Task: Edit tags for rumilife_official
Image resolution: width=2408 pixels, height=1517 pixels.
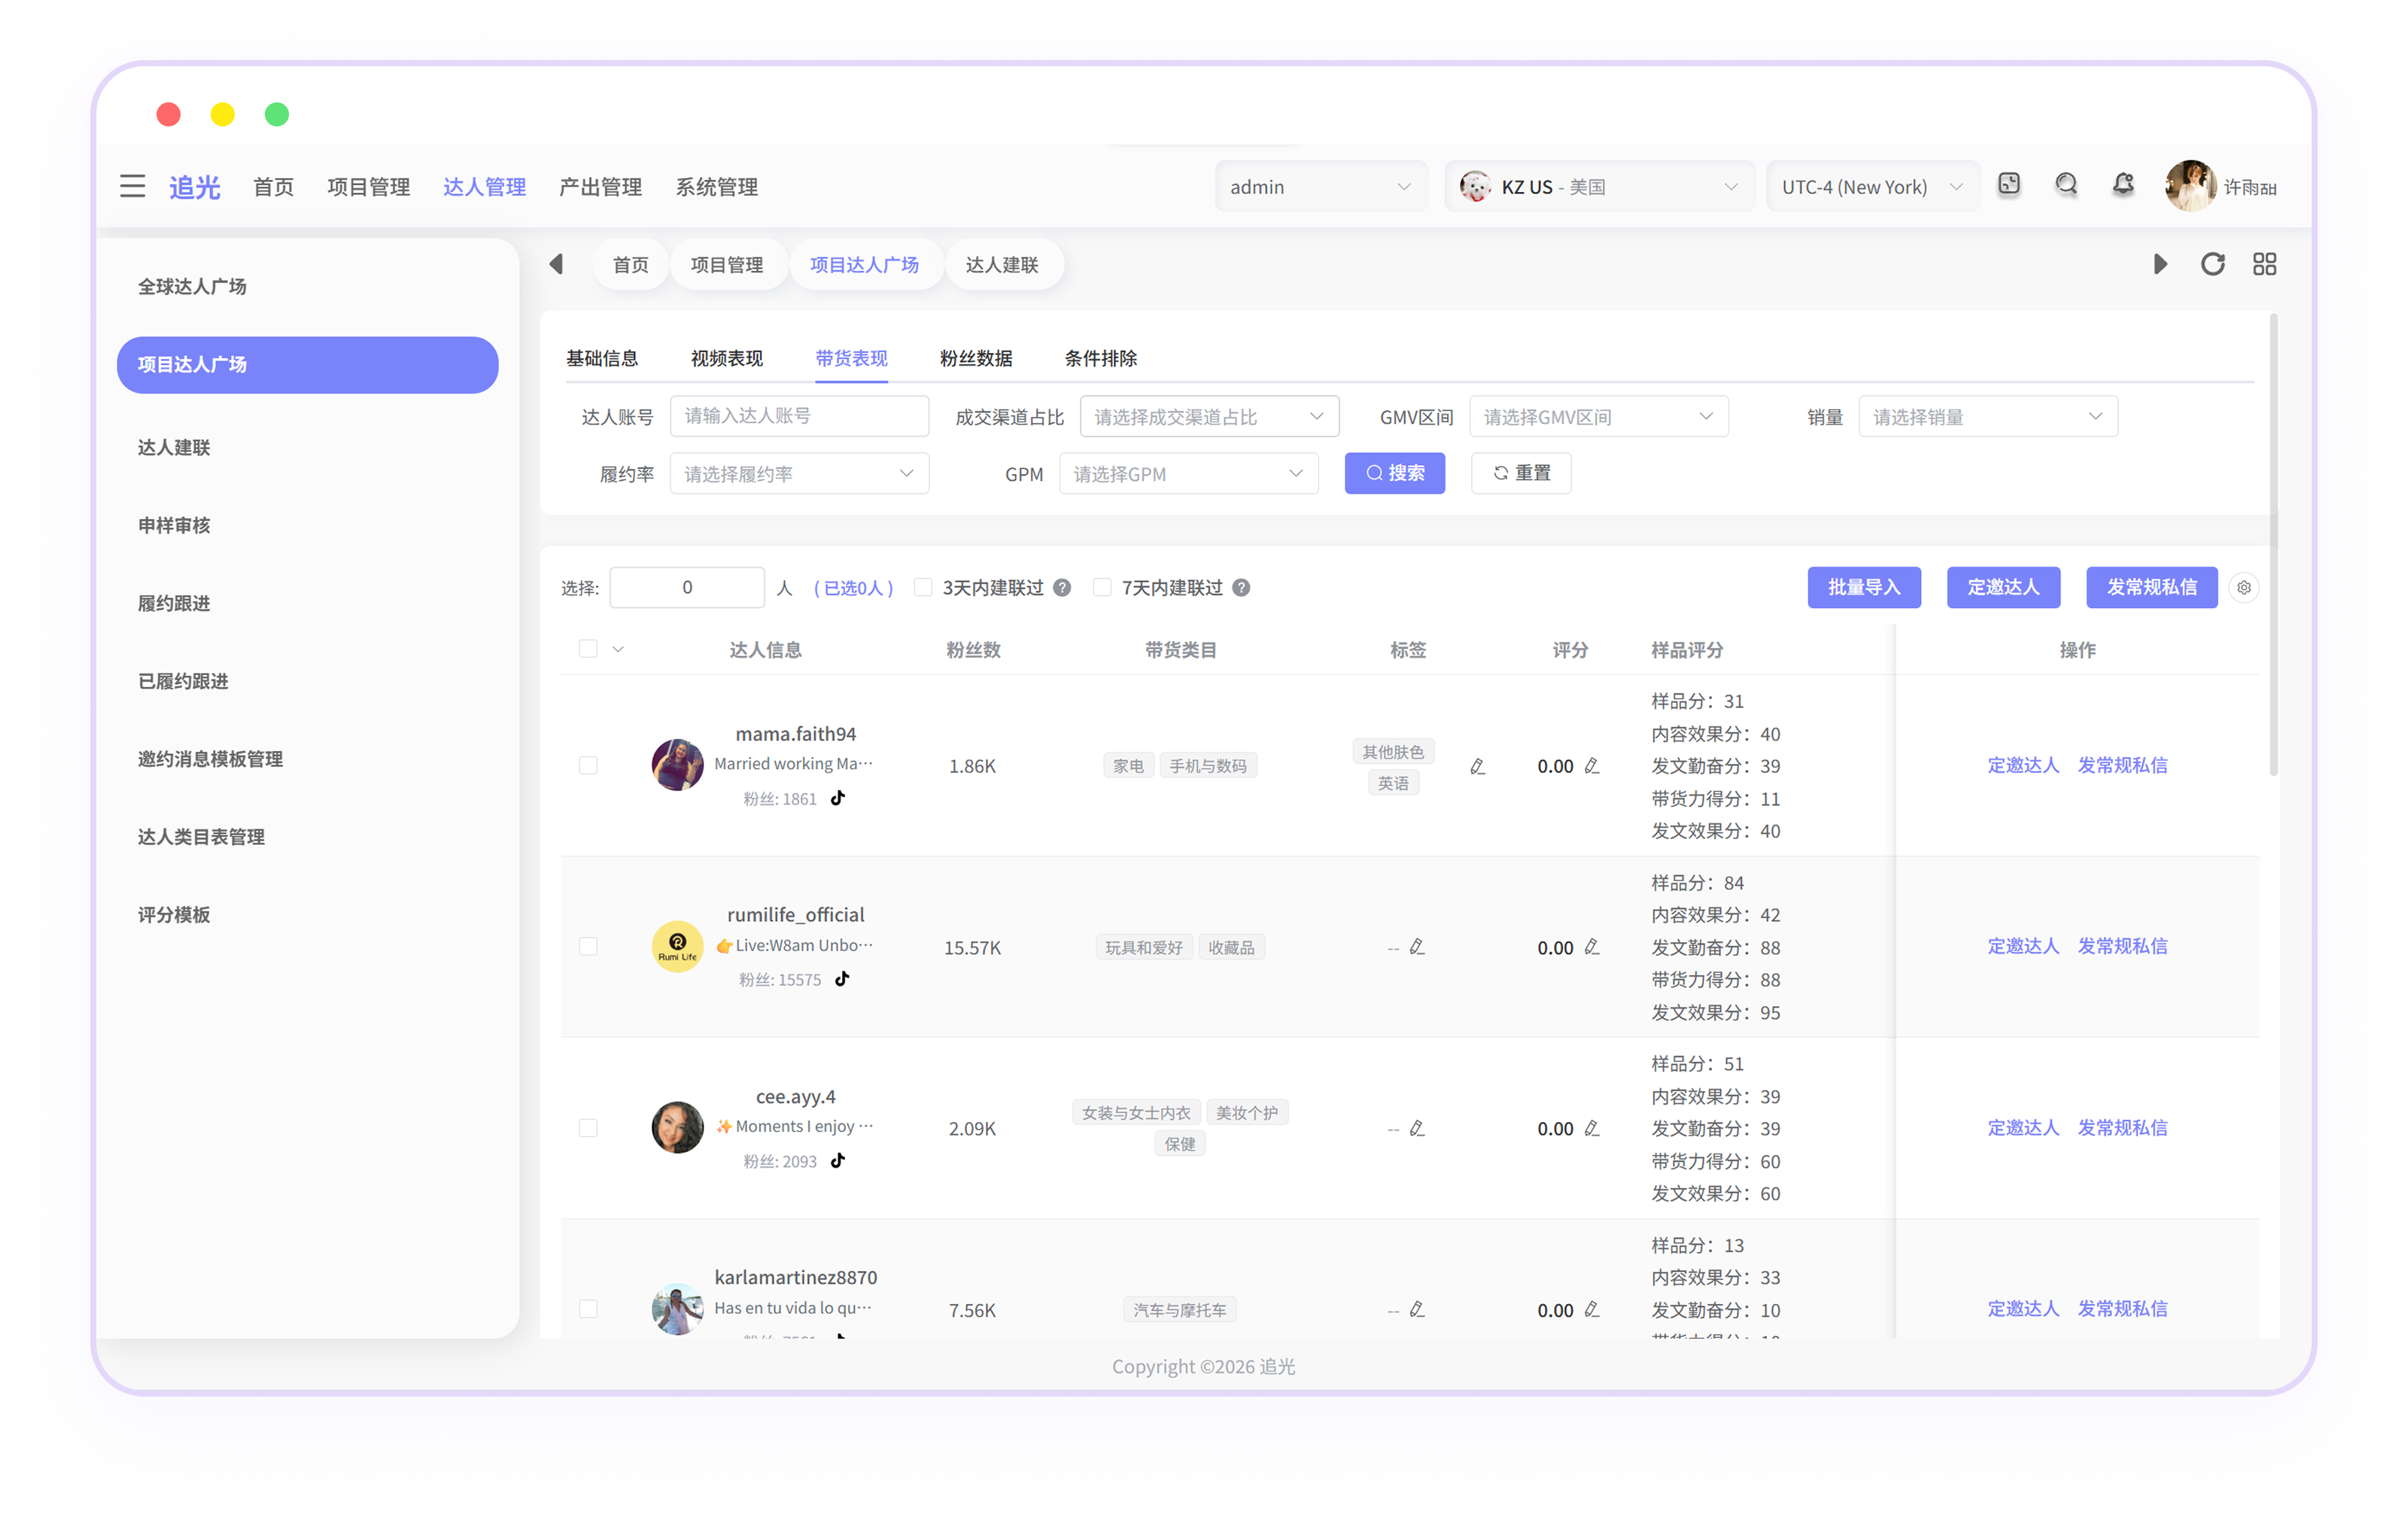Action: (x=1417, y=947)
